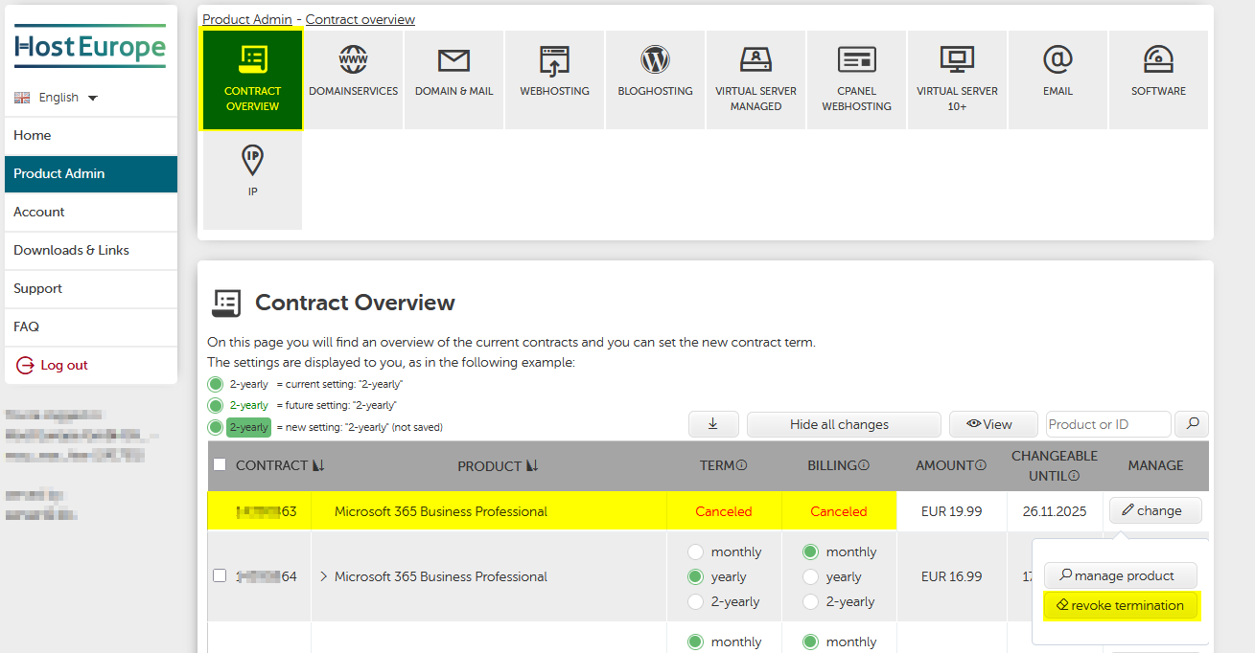This screenshot has height=653, width=1255.
Task: Choose 2-yearly billing for second contract
Action: 811,602
